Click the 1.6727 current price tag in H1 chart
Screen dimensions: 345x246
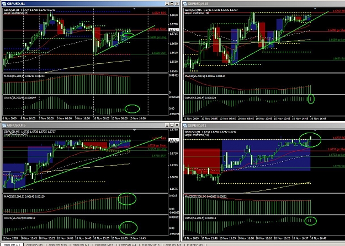[173, 30]
